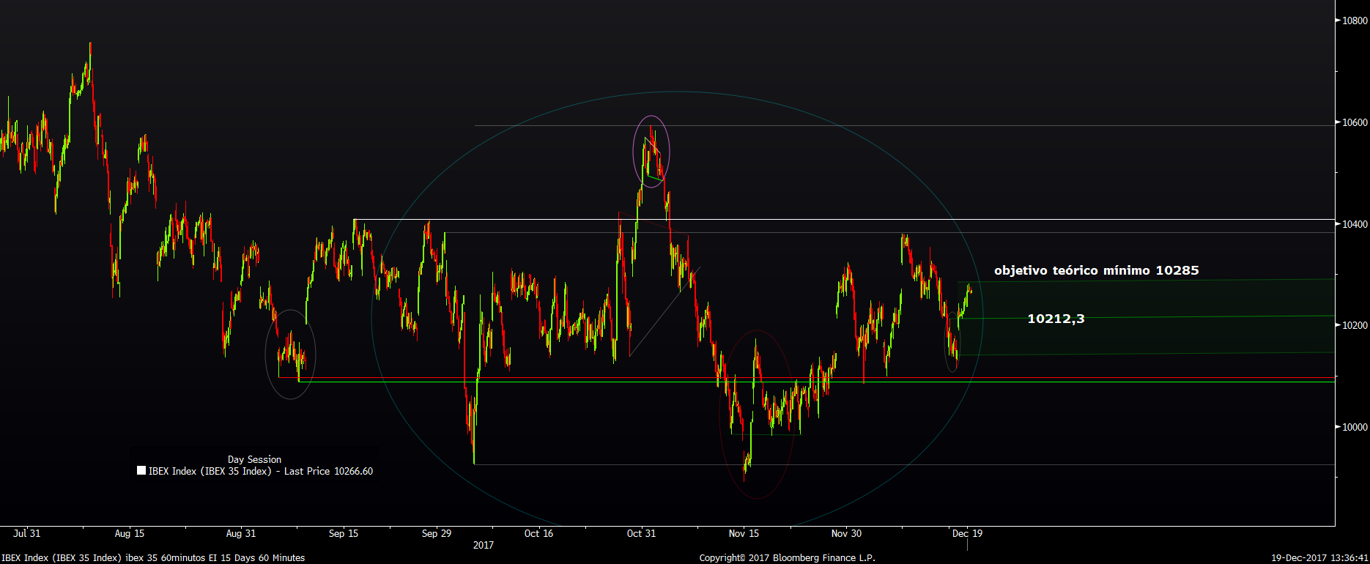Select the Oct 16 date on time axis
This screenshot has height=564, width=1370.
pyautogui.click(x=538, y=533)
